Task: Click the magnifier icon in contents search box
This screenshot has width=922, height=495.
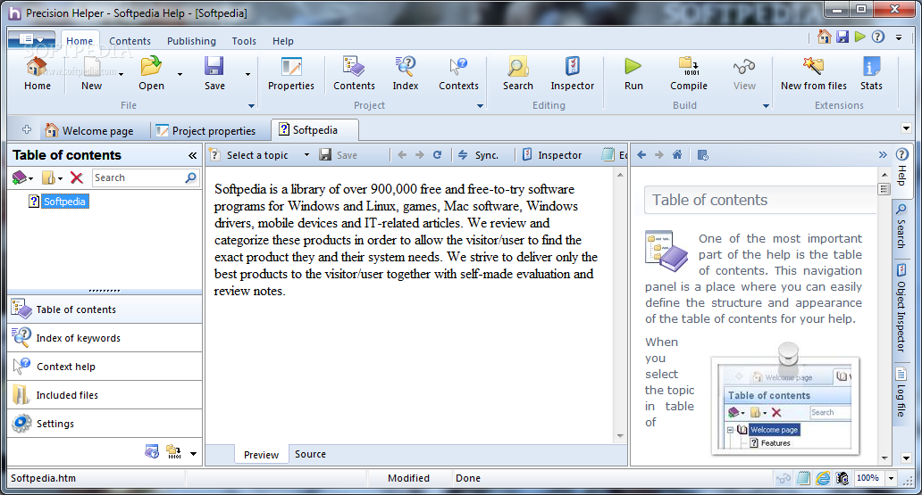Action: point(190,177)
